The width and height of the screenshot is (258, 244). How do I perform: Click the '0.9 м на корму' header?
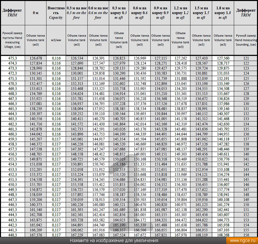pyautogui.click(x=161, y=13)
